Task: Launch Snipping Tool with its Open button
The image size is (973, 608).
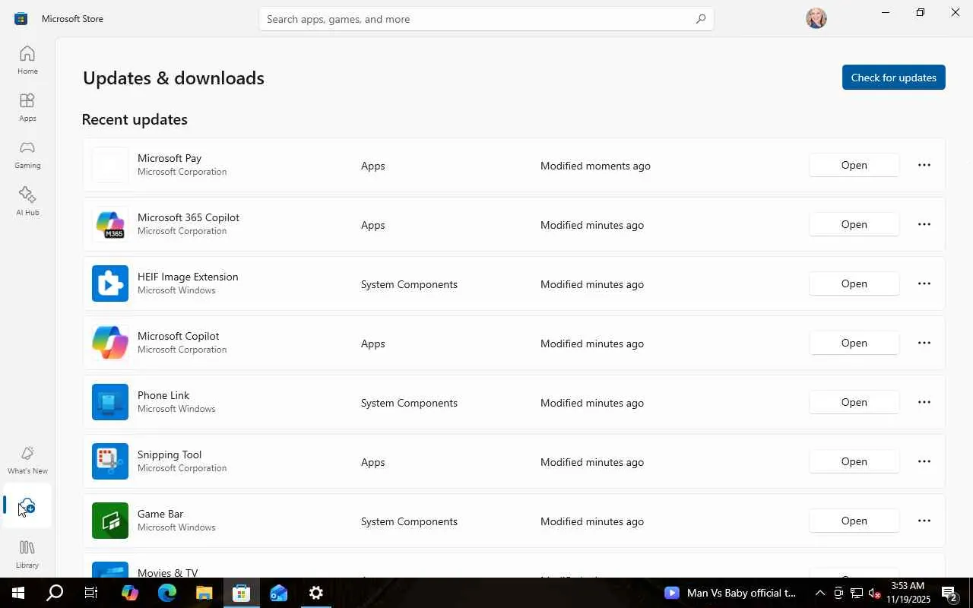Action: pos(854,461)
